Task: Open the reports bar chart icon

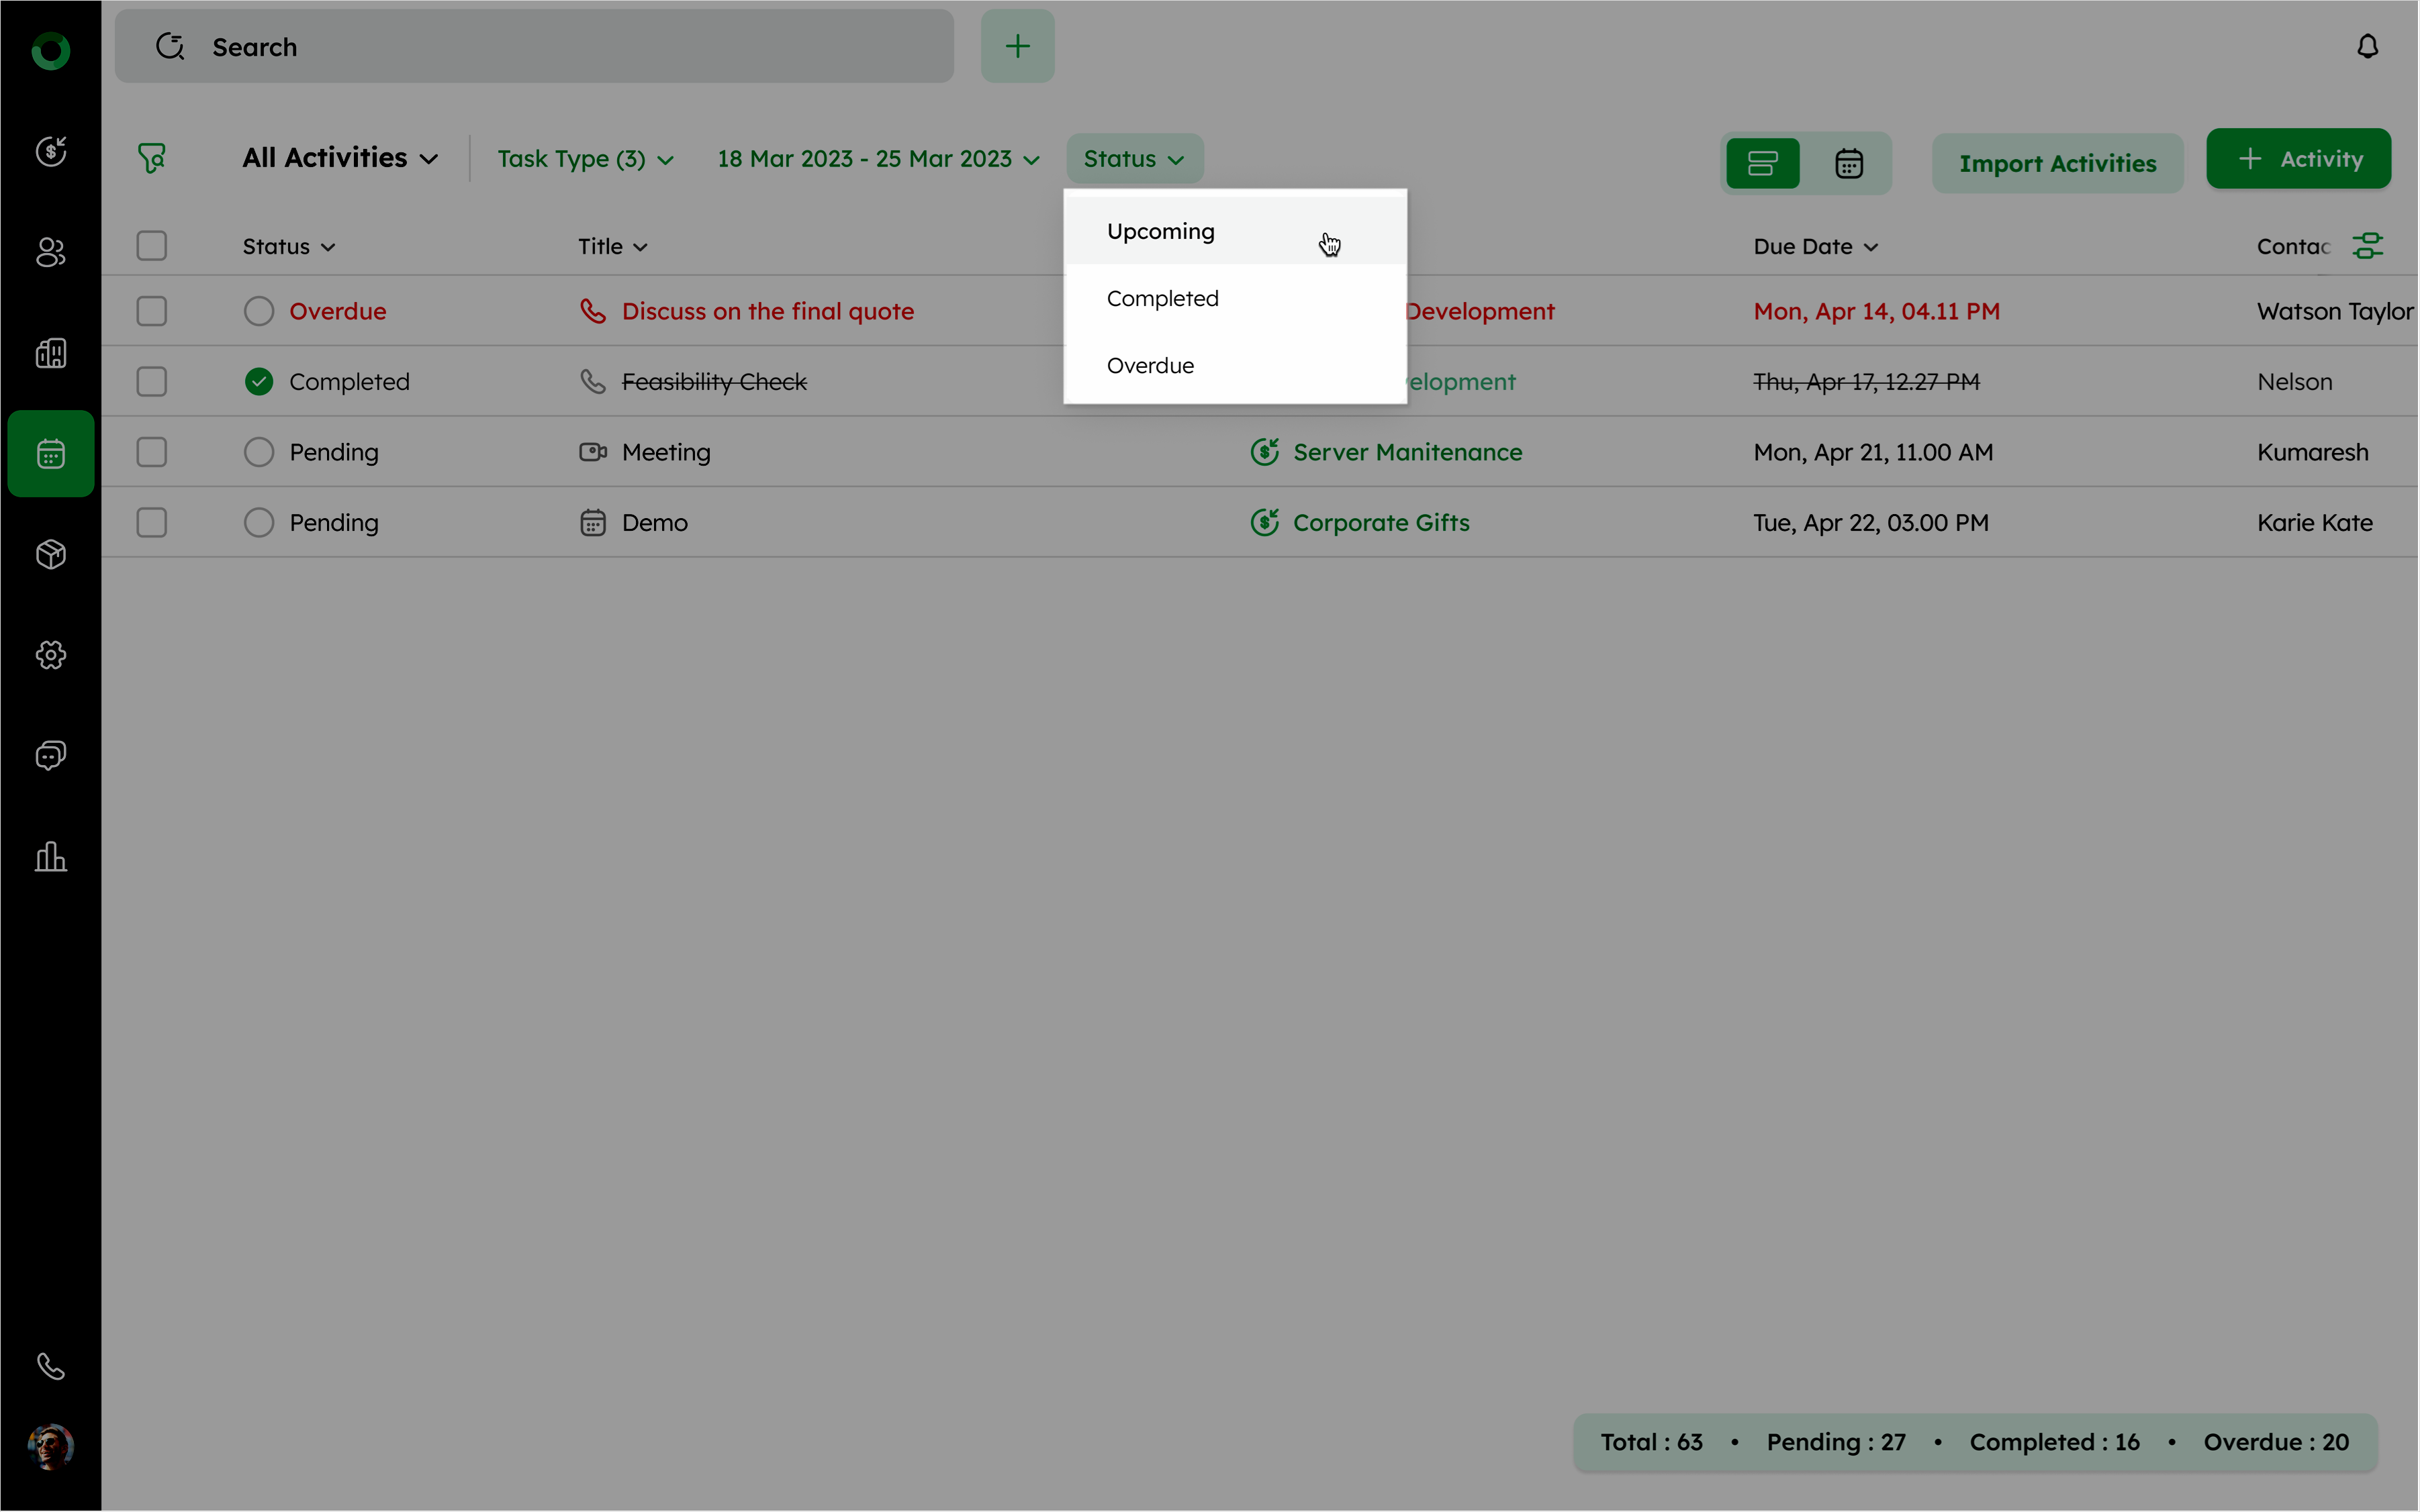Action: [x=51, y=856]
